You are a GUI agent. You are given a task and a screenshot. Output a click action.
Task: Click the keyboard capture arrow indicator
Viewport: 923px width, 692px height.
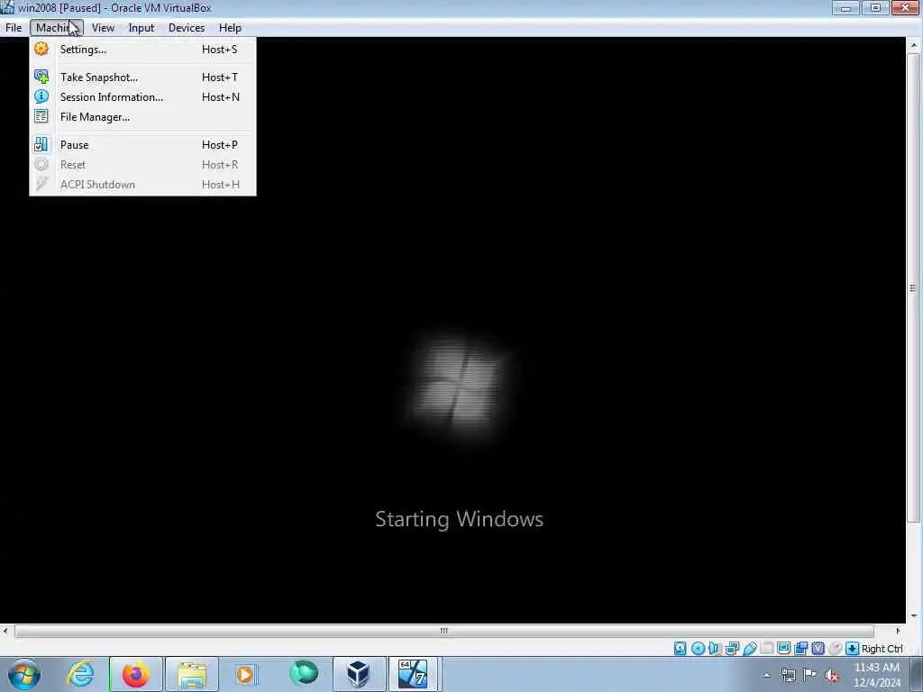coord(853,649)
